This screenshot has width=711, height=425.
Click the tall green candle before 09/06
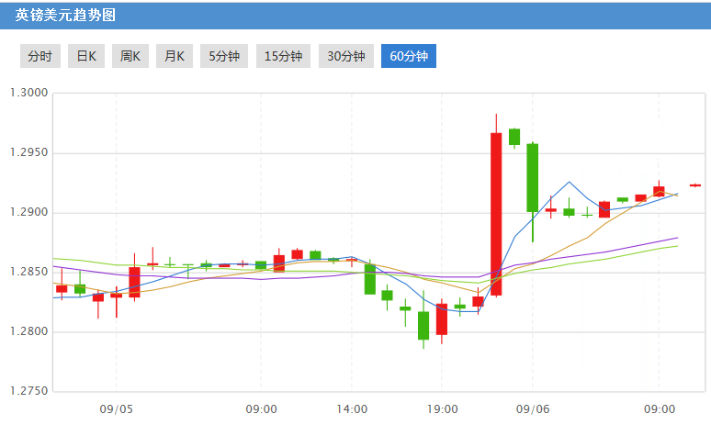(x=533, y=177)
